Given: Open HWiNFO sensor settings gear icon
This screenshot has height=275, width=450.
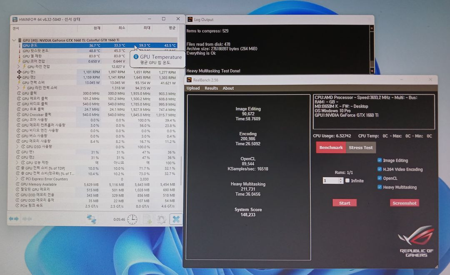Looking at the screenshot, I should click(162, 220).
